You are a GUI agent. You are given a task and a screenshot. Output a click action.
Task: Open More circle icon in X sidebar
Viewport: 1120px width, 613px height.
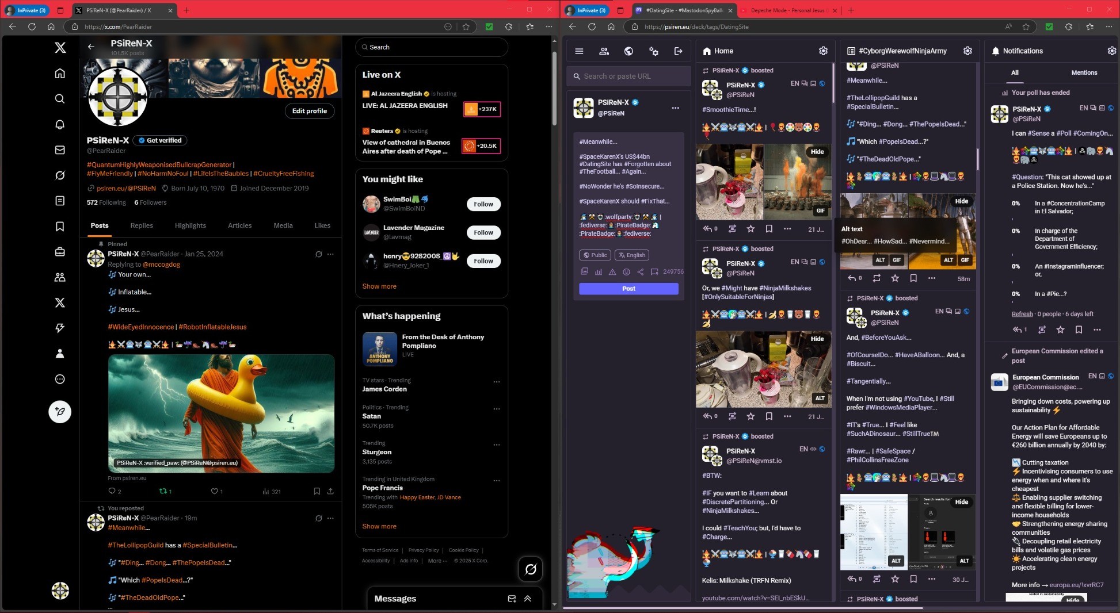60,379
